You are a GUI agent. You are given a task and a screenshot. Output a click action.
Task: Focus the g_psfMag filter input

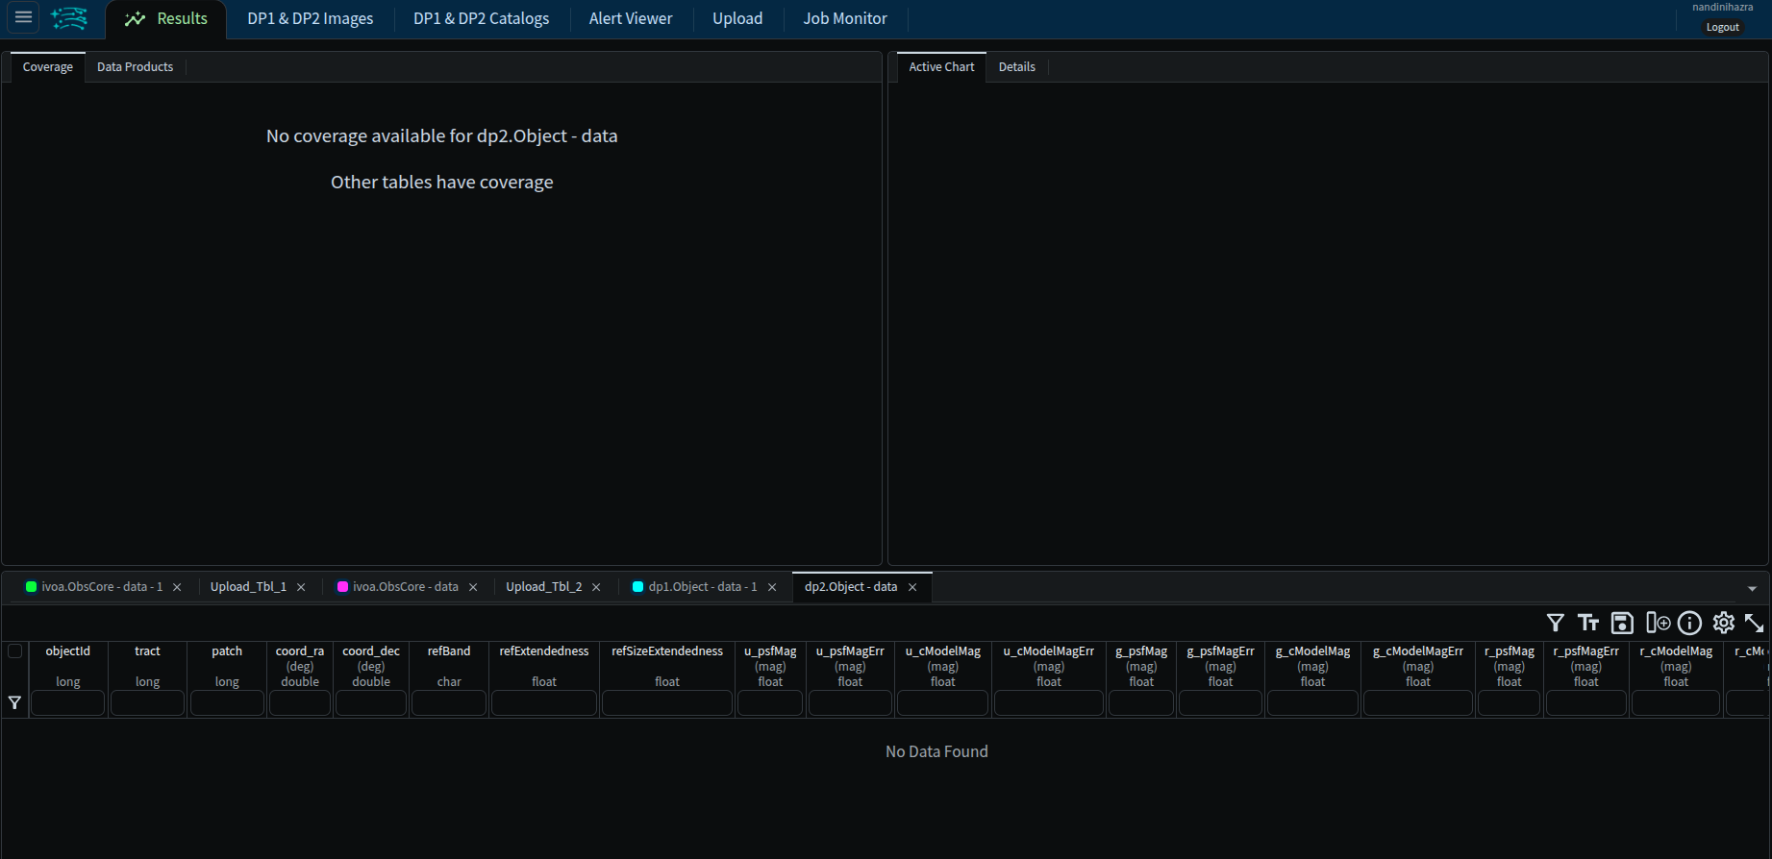[x=1141, y=703]
